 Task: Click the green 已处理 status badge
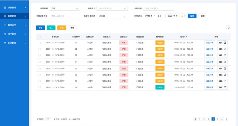(160, 87)
